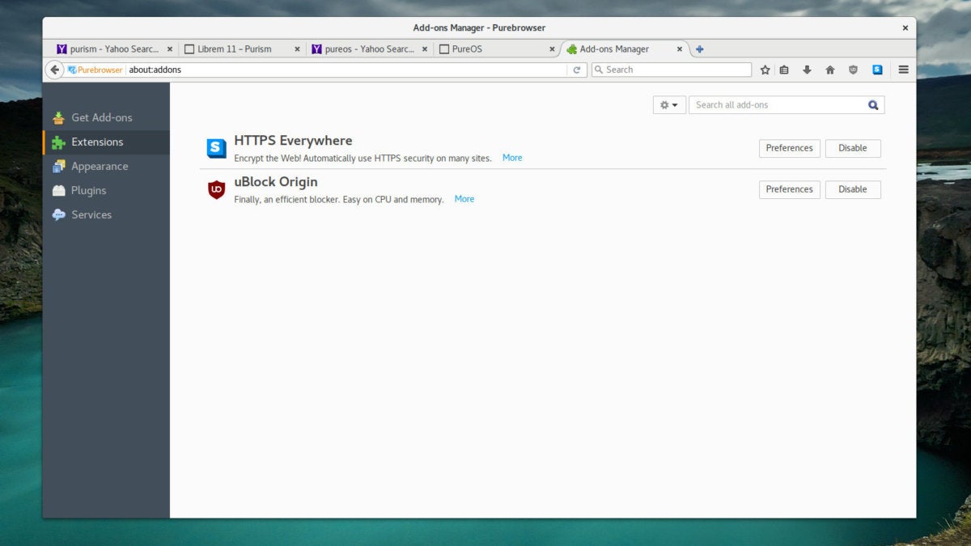Click More link for HTTPS Everywhere
971x546 pixels.
coord(512,158)
